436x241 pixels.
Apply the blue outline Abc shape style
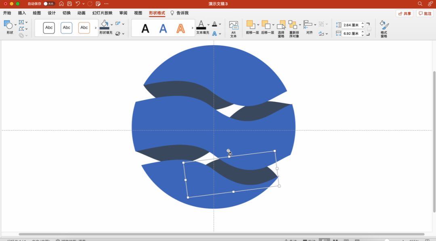[x=67, y=28]
